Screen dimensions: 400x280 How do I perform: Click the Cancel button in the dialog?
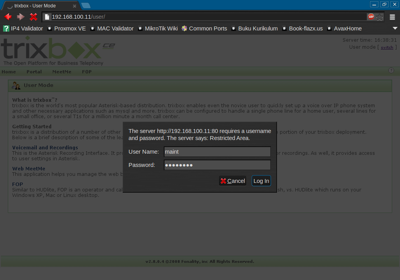click(x=232, y=181)
